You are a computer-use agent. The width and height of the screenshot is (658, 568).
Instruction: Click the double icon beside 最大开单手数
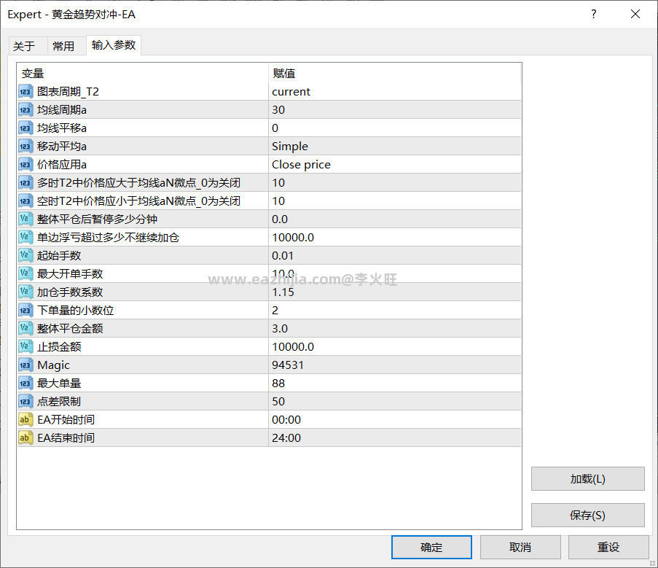tap(26, 274)
